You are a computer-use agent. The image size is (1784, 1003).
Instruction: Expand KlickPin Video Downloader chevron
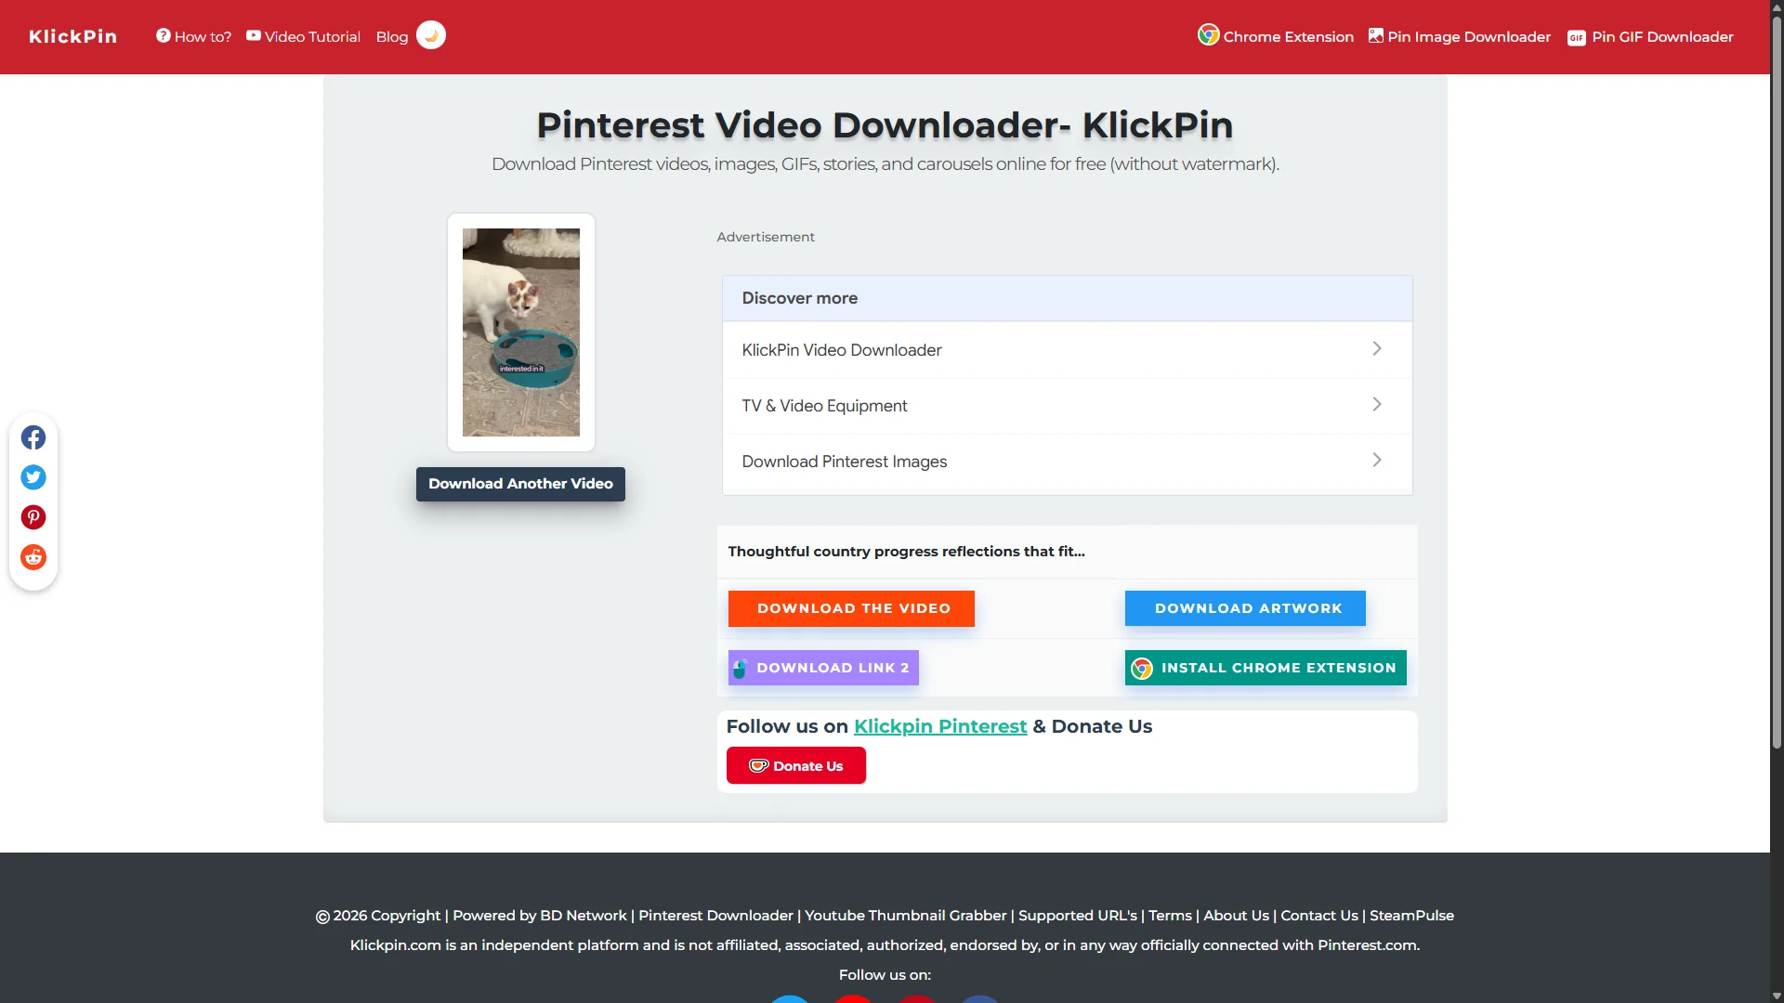(1377, 348)
